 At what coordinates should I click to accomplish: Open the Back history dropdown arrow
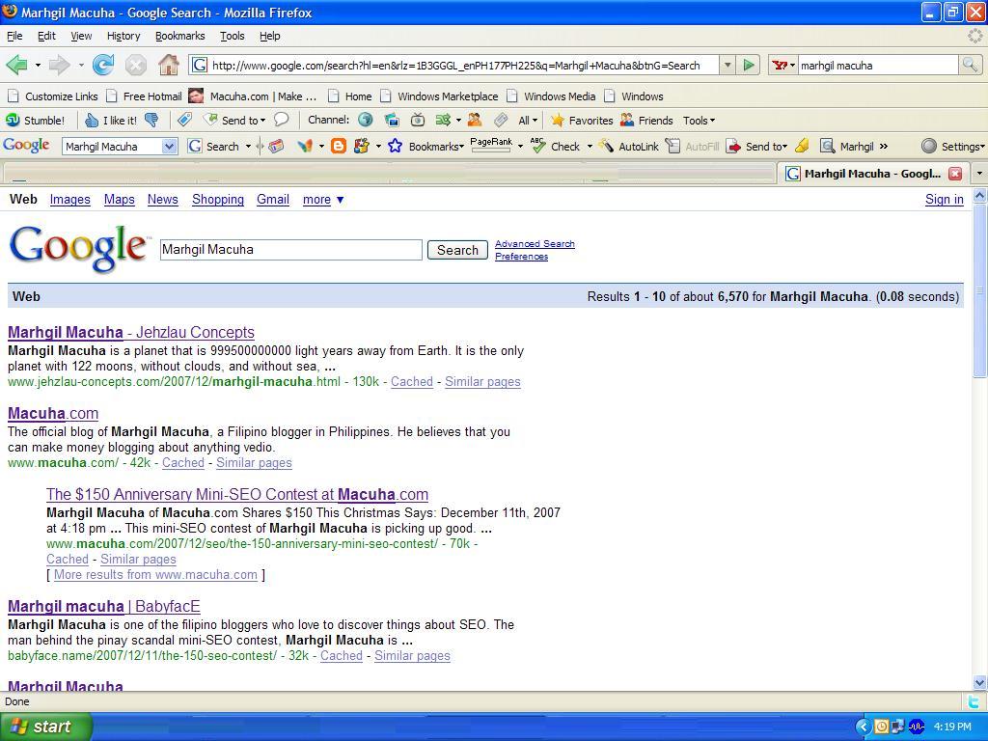tap(38, 65)
